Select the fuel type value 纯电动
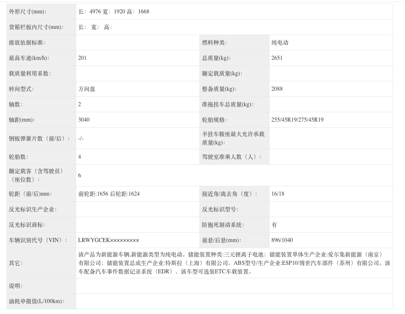405x314 pixels. coord(280,43)
